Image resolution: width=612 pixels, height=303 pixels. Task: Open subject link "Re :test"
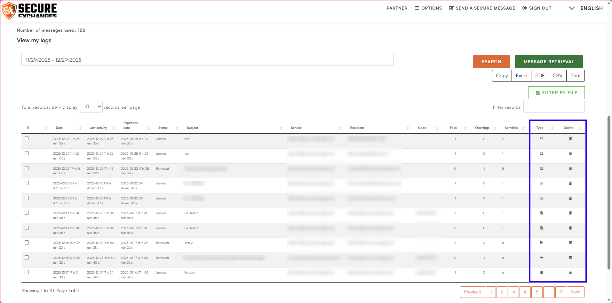(x=189, y=273)
